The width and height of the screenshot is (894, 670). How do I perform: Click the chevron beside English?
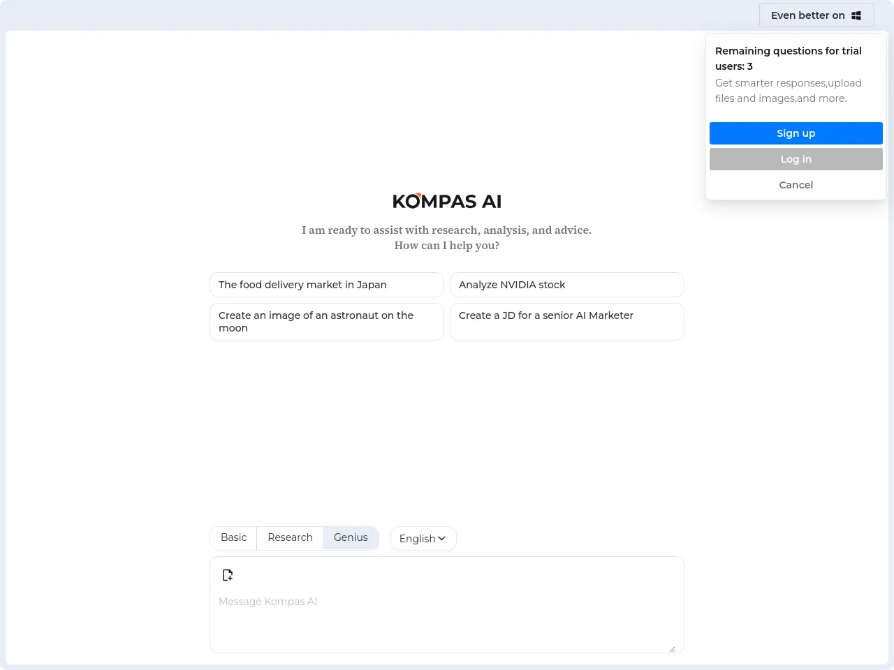point(442,539)
